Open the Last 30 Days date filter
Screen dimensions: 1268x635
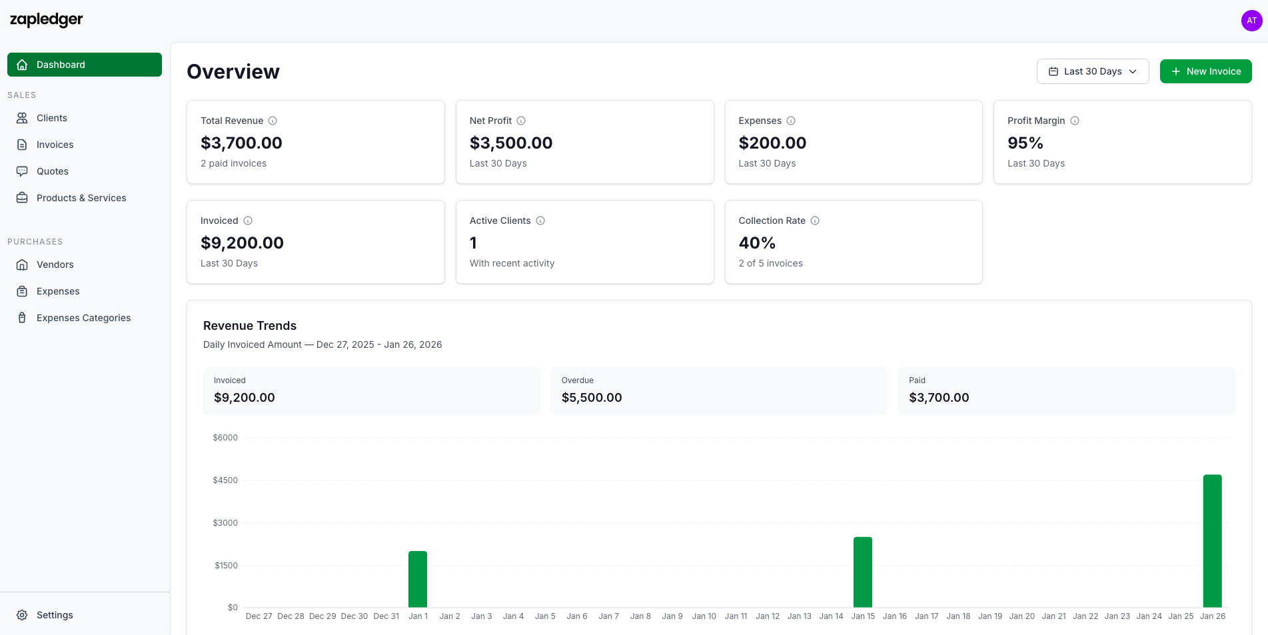tap(1092, 71)
